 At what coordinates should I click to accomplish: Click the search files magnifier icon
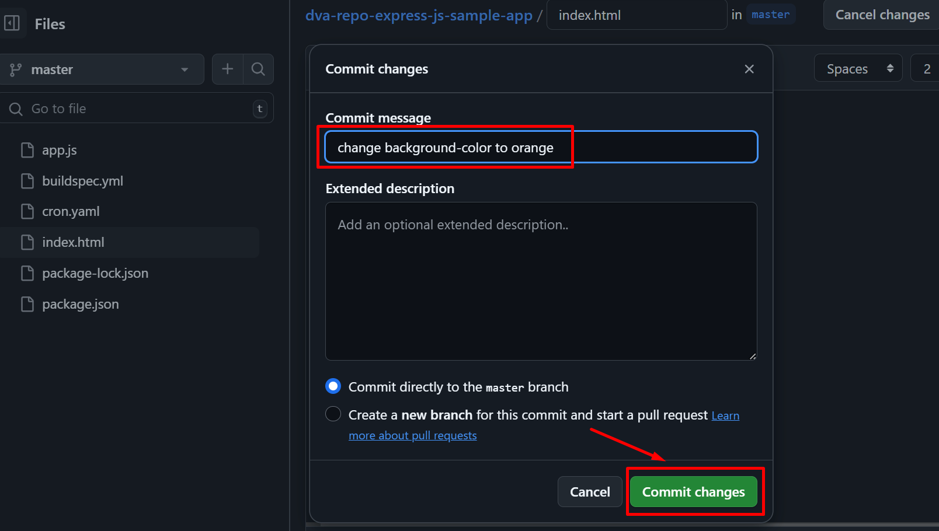(258, 69)
